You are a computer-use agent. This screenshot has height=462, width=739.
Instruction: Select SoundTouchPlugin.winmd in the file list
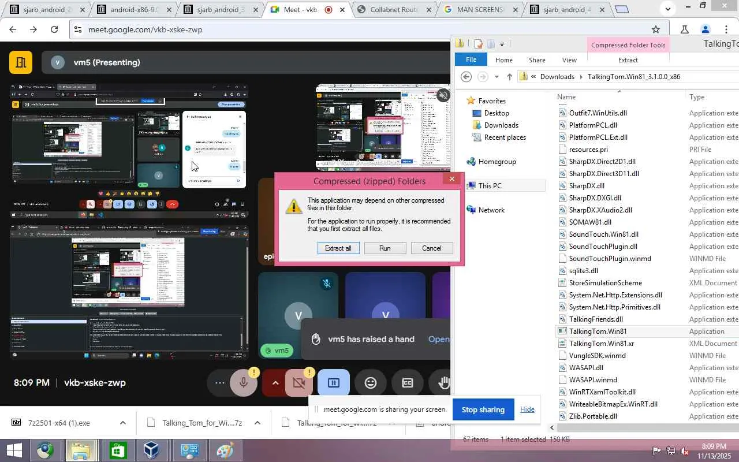pos(610,259)
